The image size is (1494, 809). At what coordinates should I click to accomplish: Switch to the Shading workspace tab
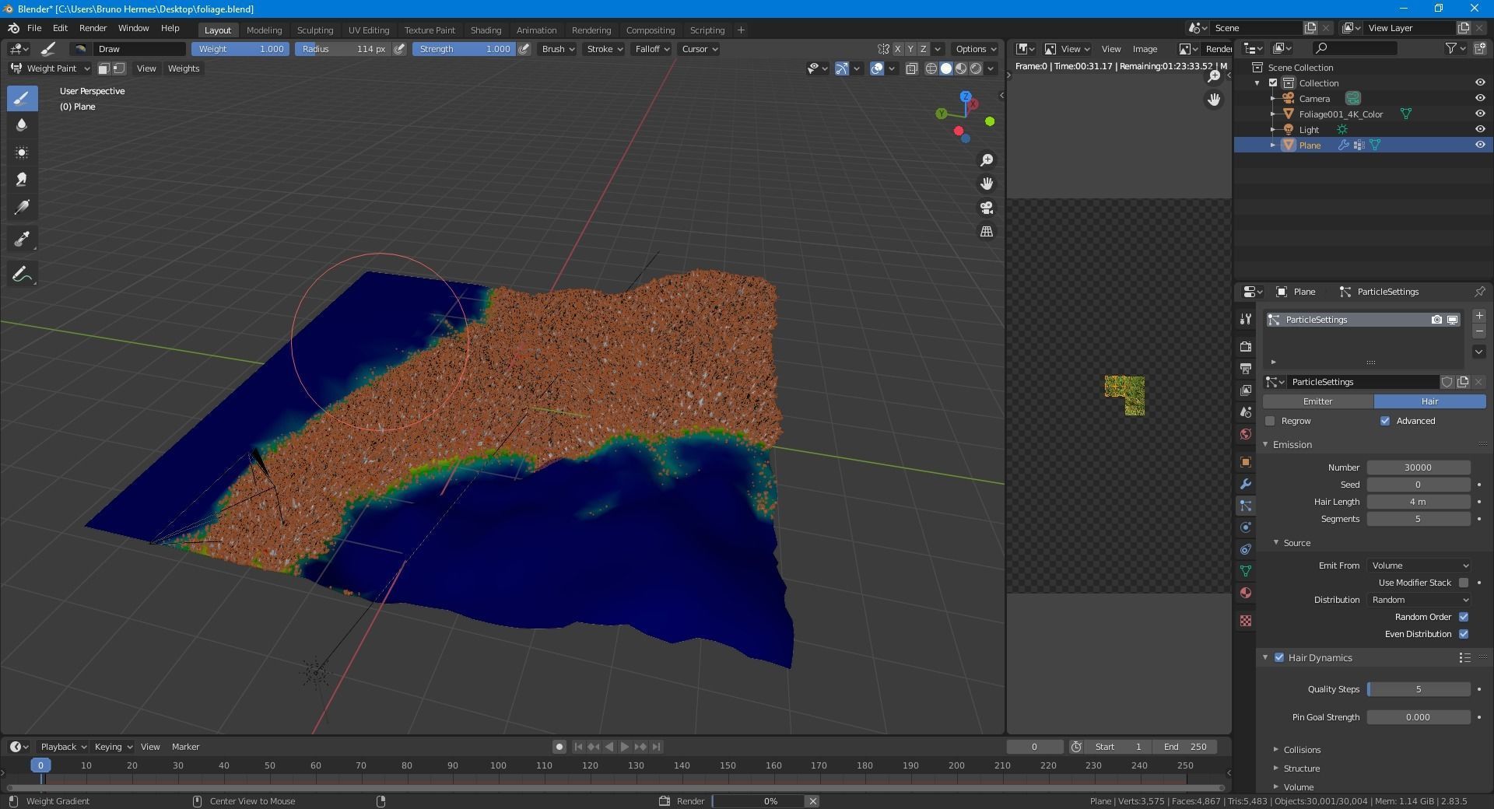(486, 30)
